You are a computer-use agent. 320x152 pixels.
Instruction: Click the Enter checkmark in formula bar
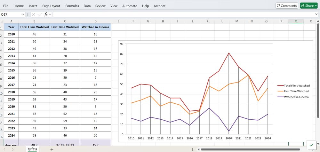(x=40, y=14)
